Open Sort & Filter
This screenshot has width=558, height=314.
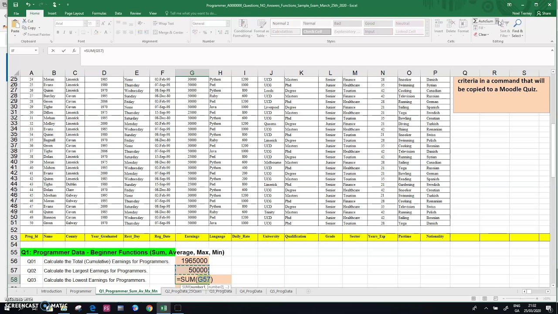tap(505, 28)
